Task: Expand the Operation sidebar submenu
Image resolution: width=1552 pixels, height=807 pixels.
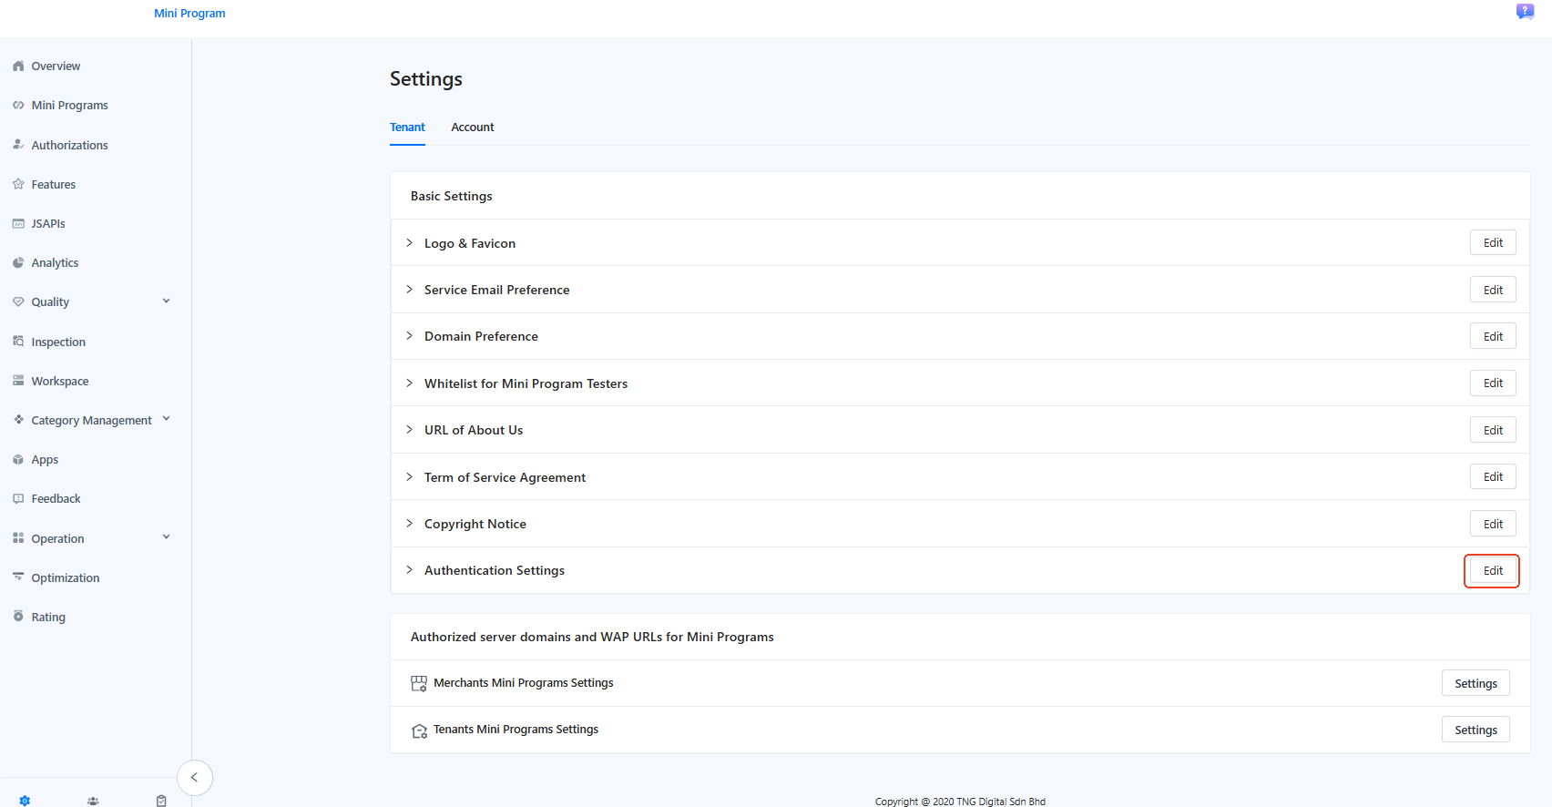Action: coord(166,537)
